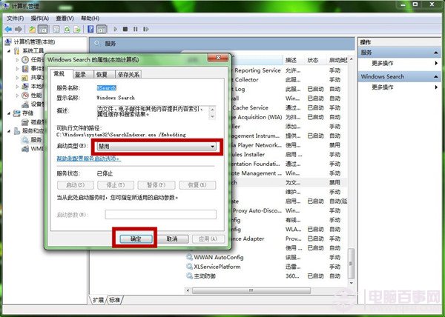Open the service startup options help link
This screenshot has height=317, width=445.
(x=88, y=158)
